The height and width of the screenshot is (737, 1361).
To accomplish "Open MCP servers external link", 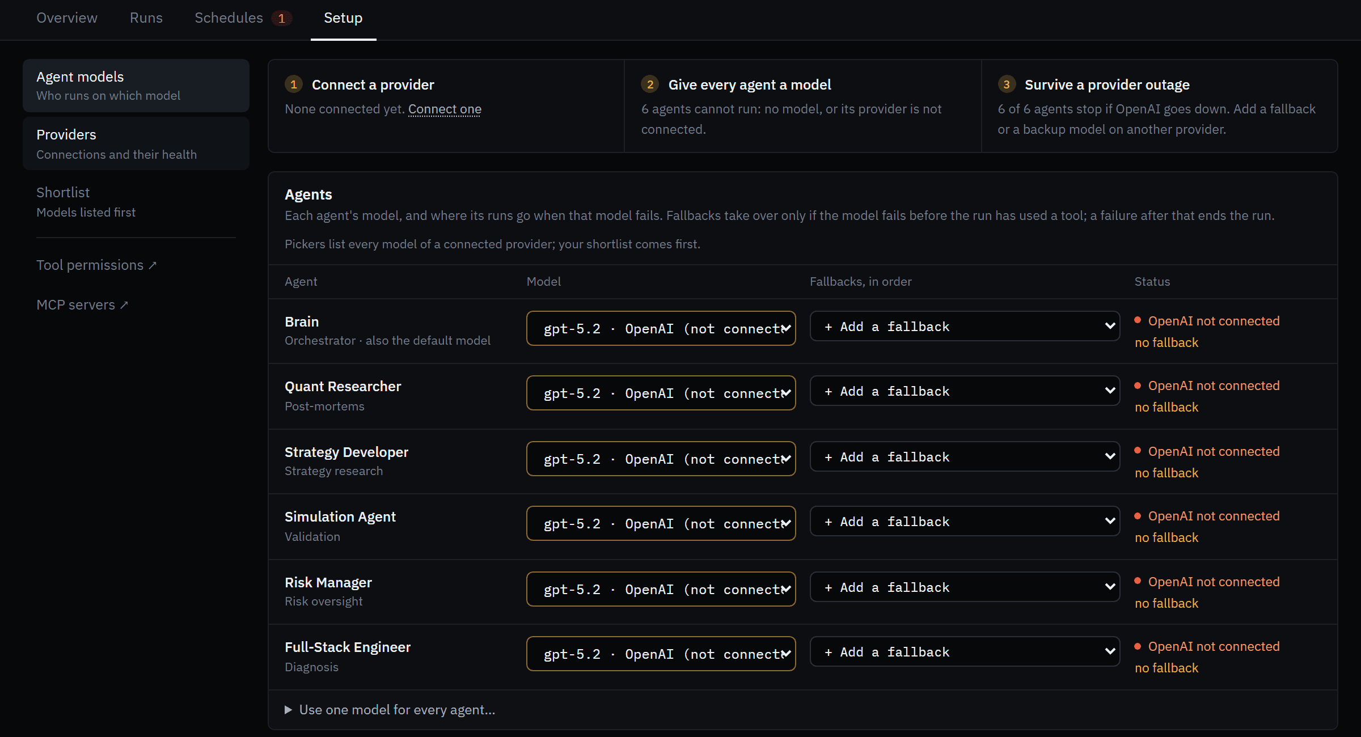I will click(x=82, y=305).
